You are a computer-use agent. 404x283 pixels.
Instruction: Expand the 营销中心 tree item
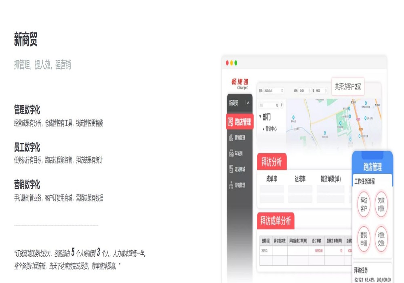pyautogui.click(x=263, y=129)
